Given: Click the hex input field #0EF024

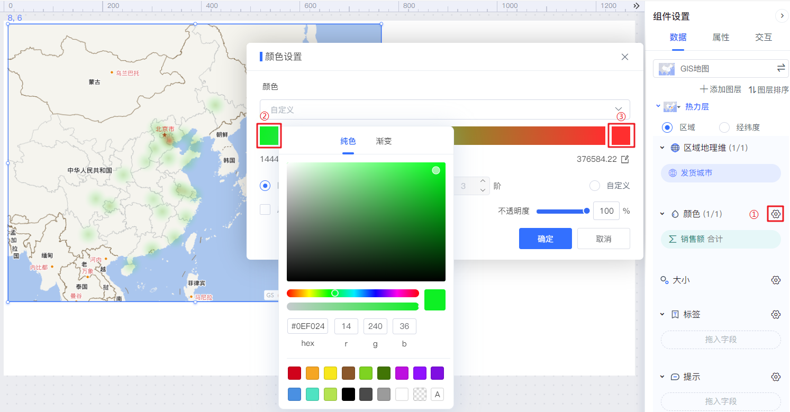Looking at the screenshot, I should tap(307, 326).
